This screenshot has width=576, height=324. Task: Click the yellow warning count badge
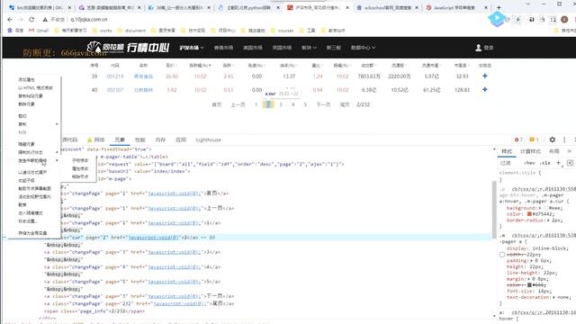534,139
